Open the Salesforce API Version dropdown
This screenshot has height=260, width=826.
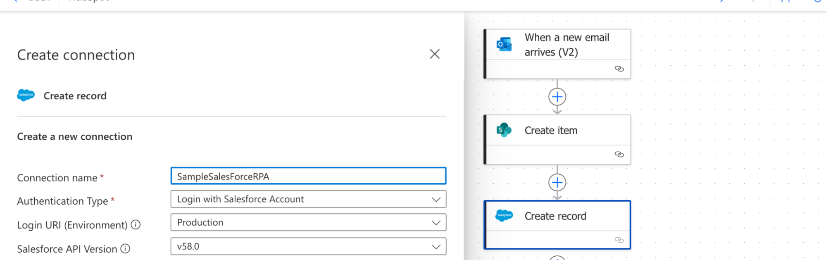tap(308, 246)
